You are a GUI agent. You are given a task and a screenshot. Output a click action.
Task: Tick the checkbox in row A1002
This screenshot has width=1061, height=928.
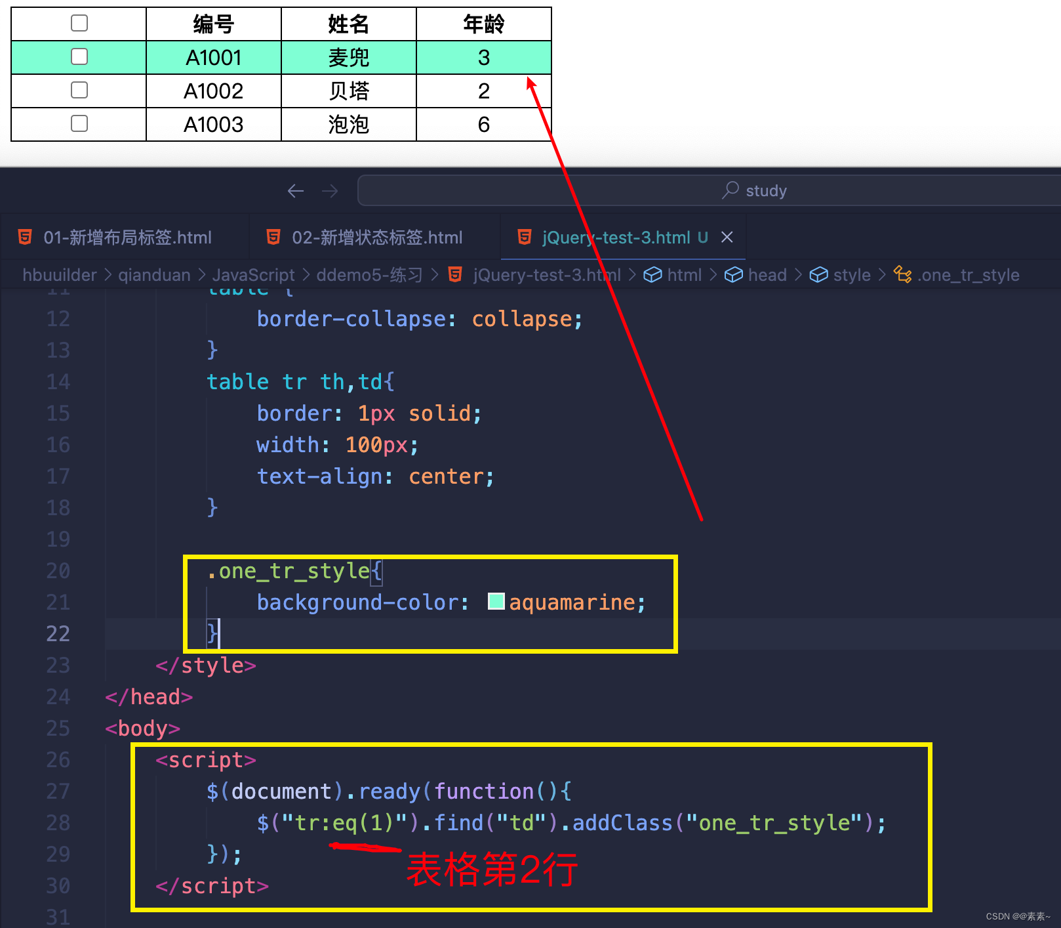[79, 90]
